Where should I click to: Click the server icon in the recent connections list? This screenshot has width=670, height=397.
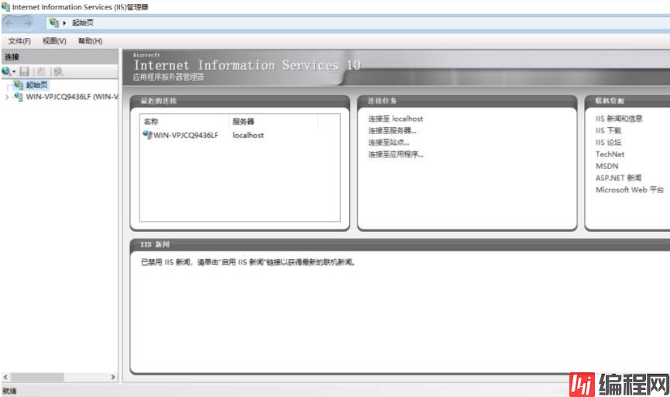(147, 135)
